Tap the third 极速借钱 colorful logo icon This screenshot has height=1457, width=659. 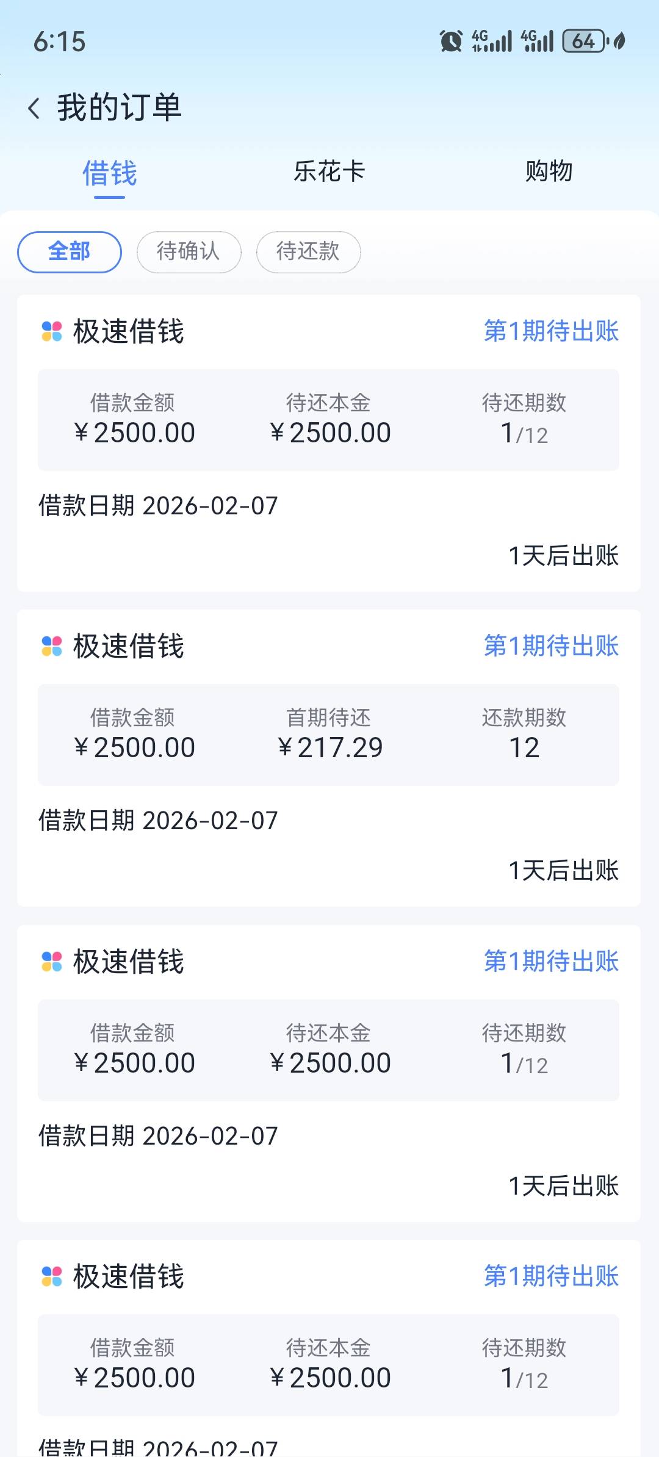pyautogui.click(x=52, y=962)
